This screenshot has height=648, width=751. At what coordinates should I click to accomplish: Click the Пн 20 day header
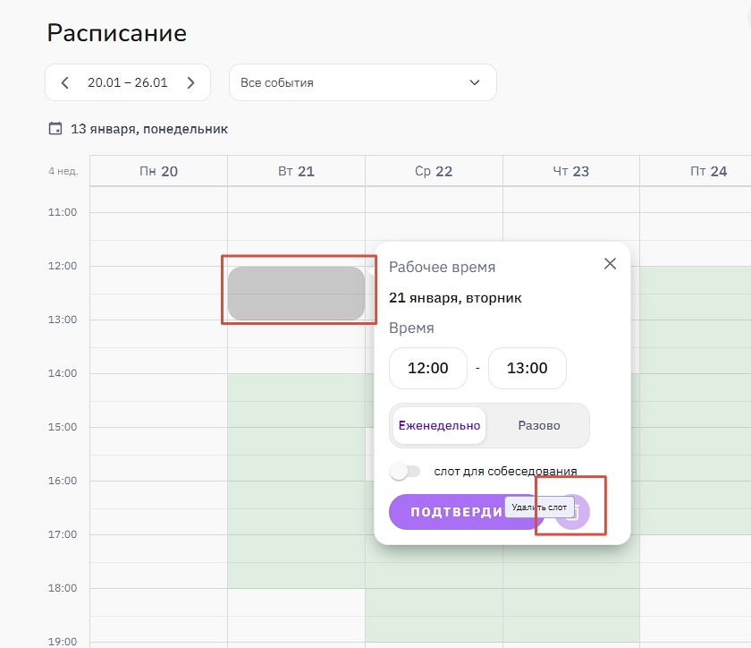tap(158, 171)
